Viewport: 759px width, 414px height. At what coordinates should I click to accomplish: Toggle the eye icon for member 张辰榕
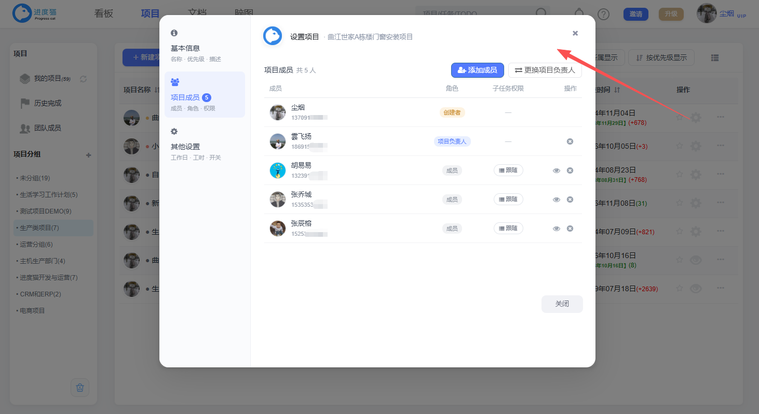(557, 229)
